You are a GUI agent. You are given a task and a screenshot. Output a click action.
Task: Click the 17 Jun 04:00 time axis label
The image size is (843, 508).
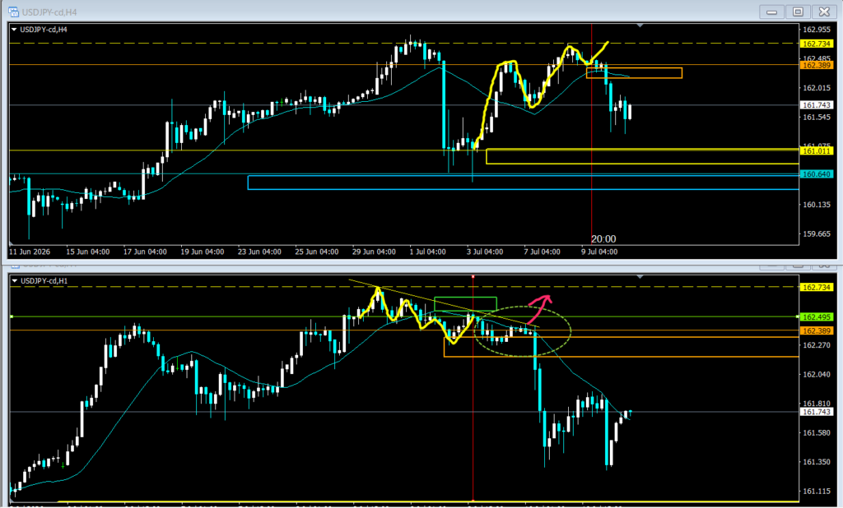[x=145, y=252]
